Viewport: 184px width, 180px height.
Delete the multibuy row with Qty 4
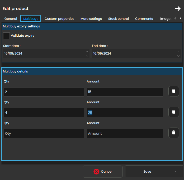point(173,112)
